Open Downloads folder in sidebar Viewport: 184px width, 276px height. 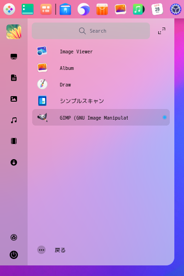14,162
